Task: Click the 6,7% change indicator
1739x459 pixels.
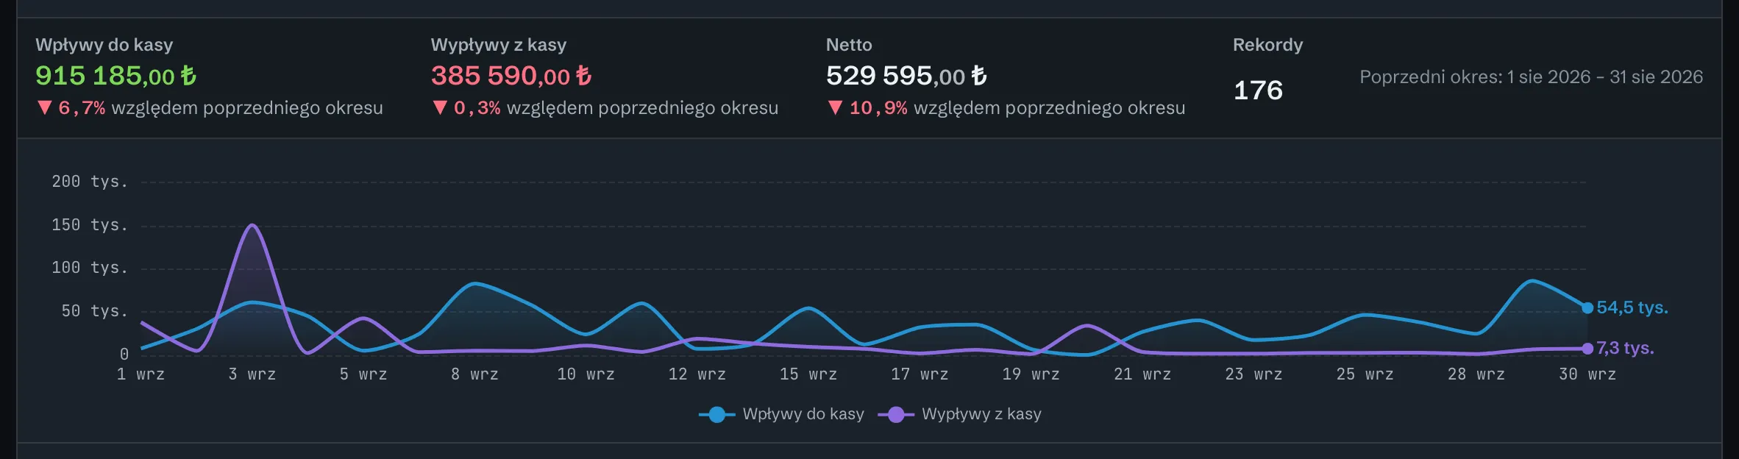Action: [71, 108]
